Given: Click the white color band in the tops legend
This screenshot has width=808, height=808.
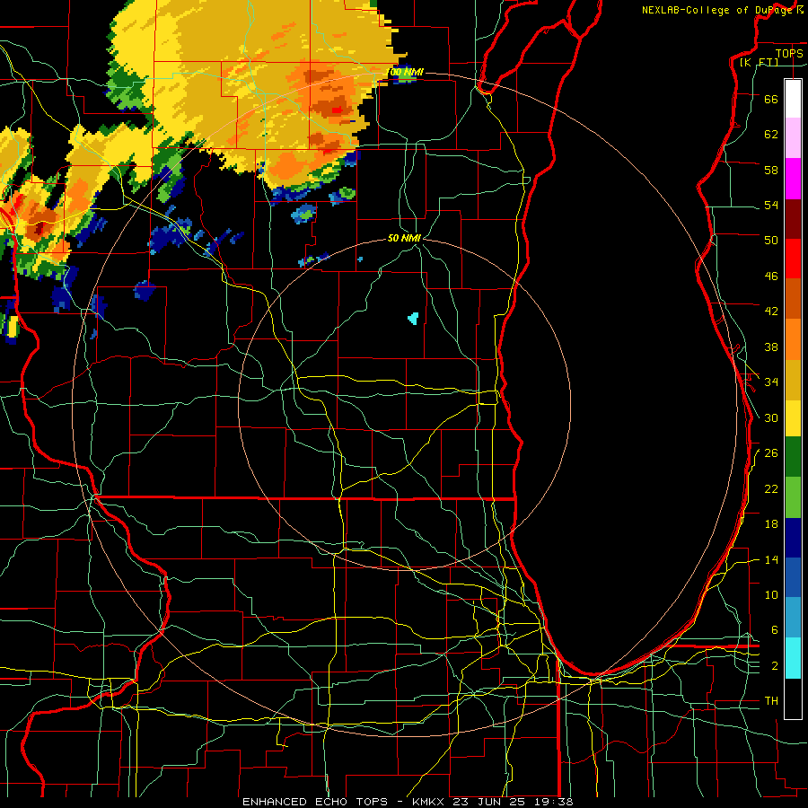Looking at the screenshot, I should point(793,99).
